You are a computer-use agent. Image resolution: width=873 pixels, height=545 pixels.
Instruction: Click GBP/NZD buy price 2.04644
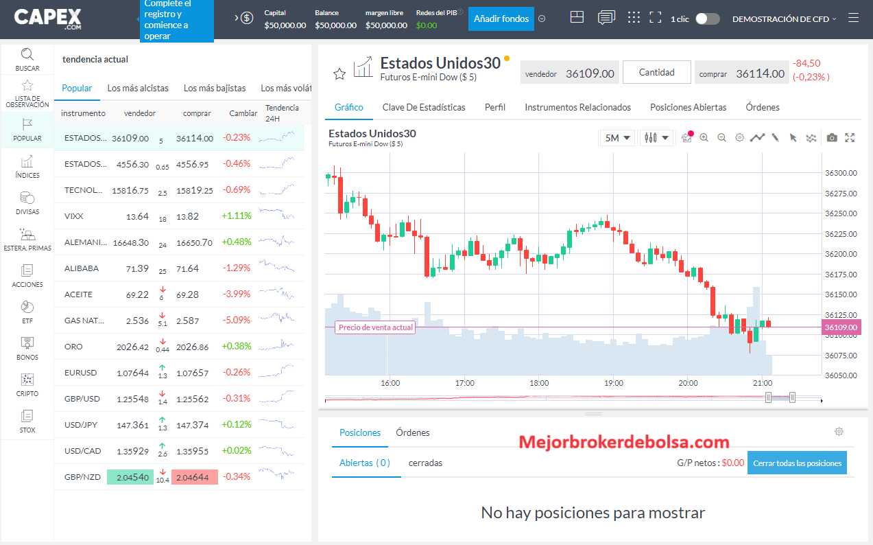pos(195,477)
